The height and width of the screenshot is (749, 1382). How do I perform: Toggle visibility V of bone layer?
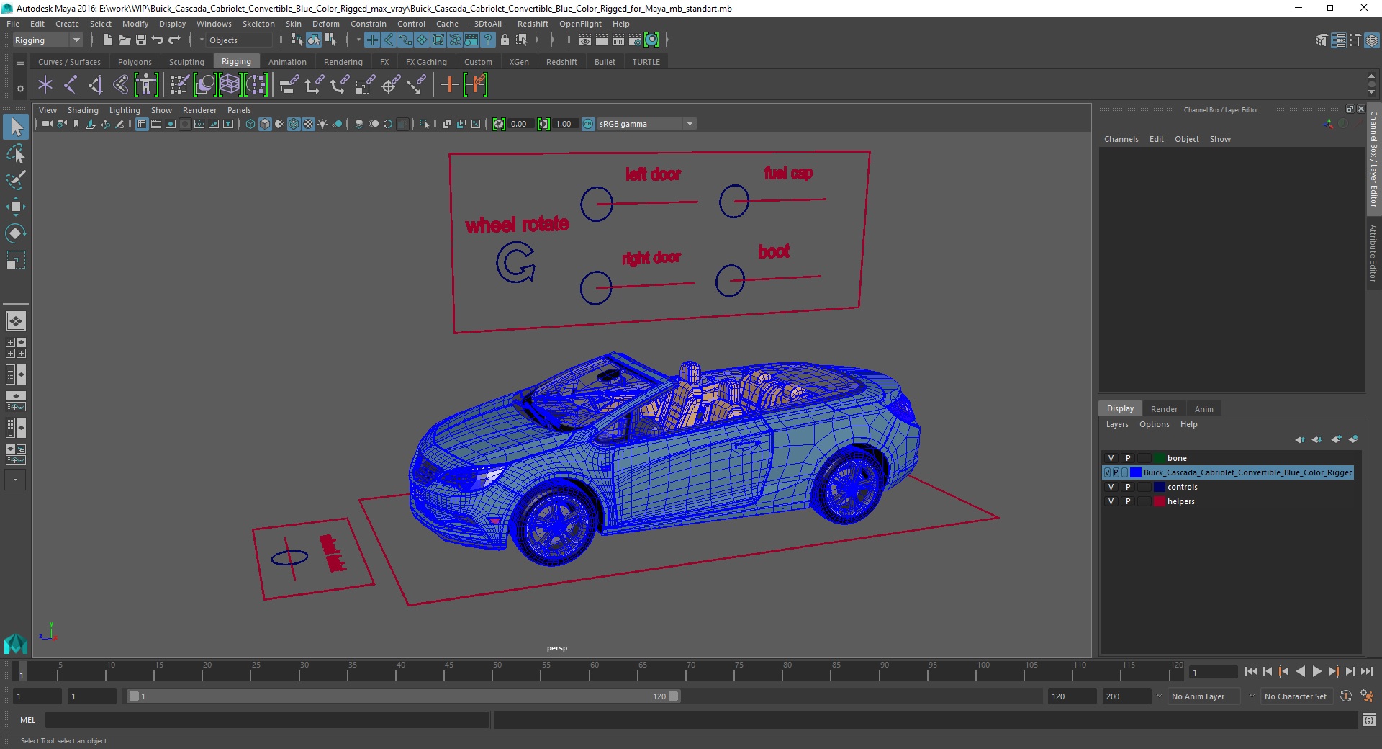pyautogui.click(x=1111, y=458)
